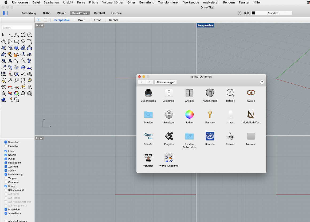Select the rectangle drawing tool
310x222 pixels.
[16, 42]
